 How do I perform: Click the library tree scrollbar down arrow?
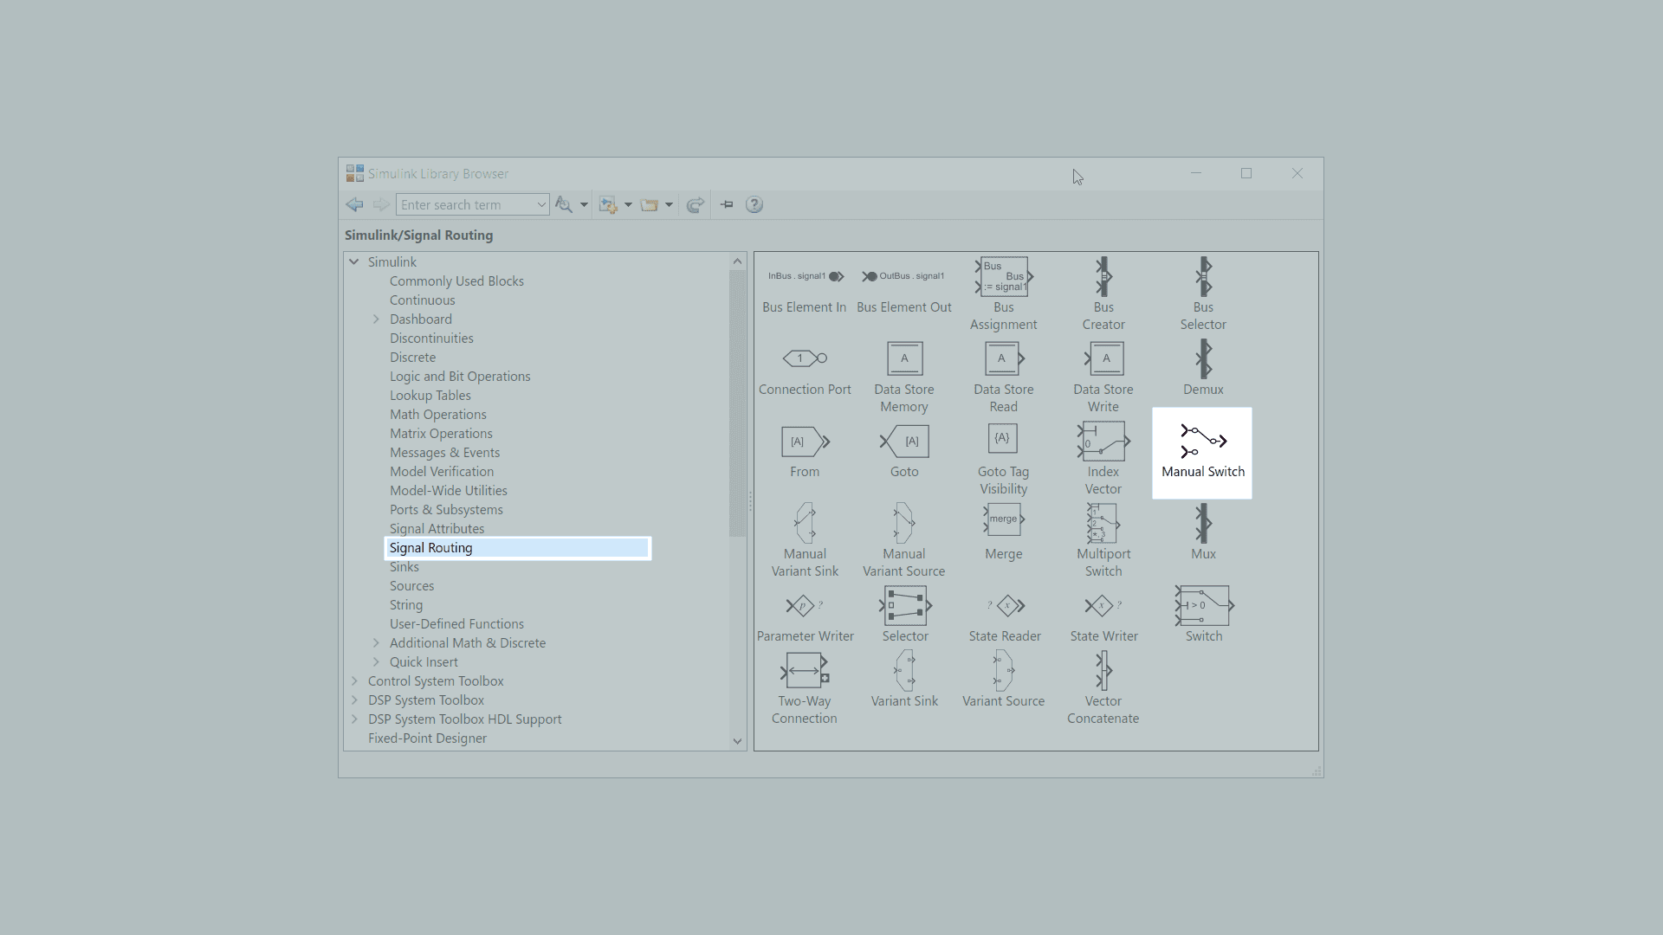(737, 741)
